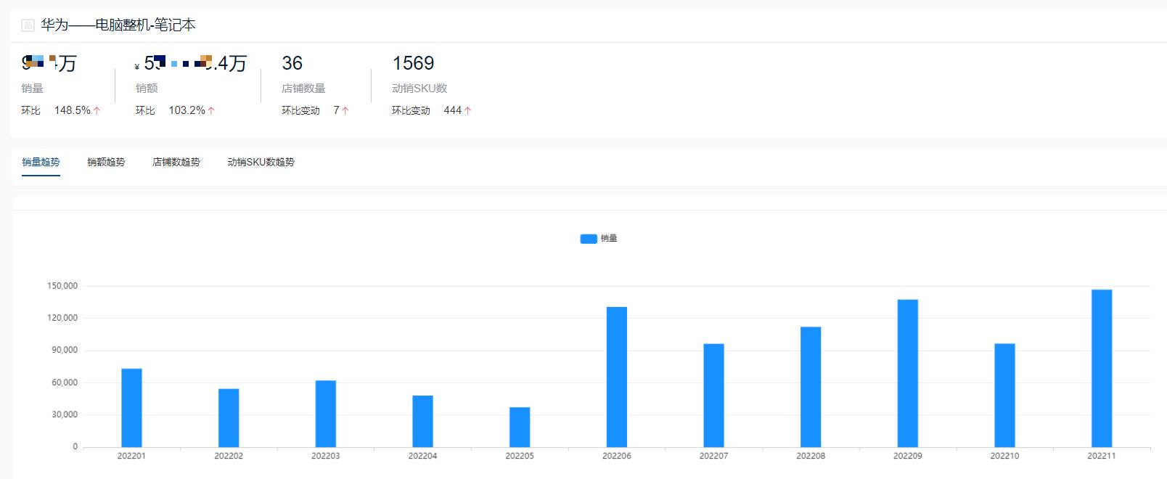Click the brand icon beside 华为 title
Viewport: 1167px width, 479px height.
point(28,25)
